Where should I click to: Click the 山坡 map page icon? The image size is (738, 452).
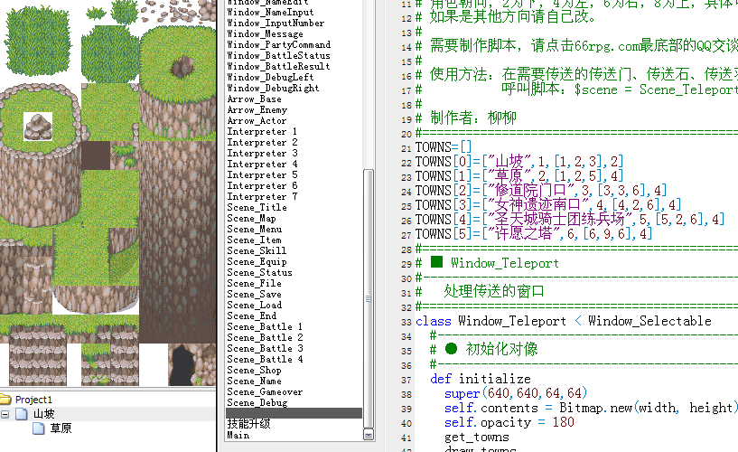(x=22, y=414)
